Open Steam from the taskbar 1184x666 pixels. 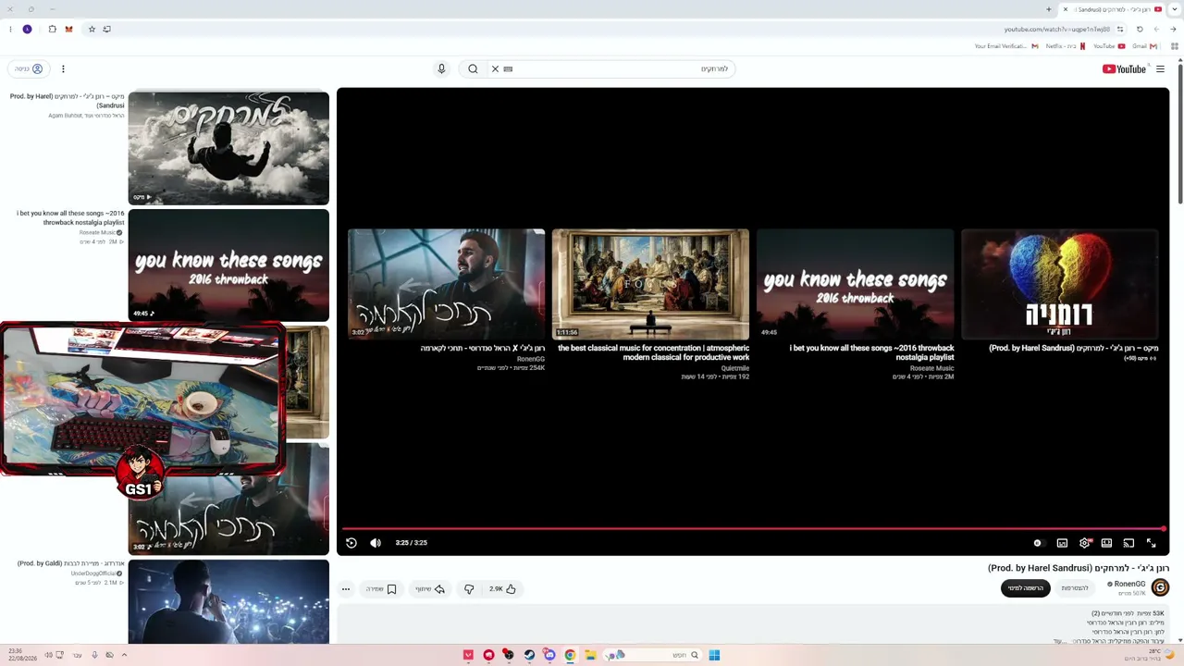point(529,655)
